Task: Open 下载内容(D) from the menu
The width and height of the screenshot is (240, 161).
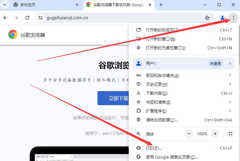Action: click(184, 93)
